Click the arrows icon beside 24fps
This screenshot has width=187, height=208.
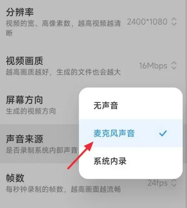tap(174, 183)
